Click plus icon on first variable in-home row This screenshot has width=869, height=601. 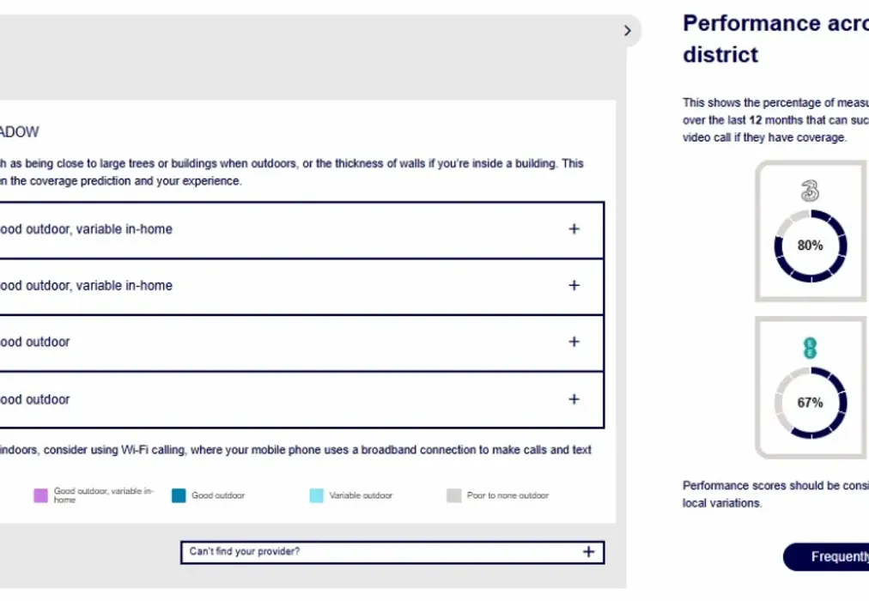(x=574, y=228)
